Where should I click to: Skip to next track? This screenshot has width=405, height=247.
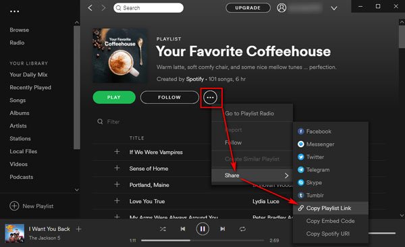pos(222,229)
